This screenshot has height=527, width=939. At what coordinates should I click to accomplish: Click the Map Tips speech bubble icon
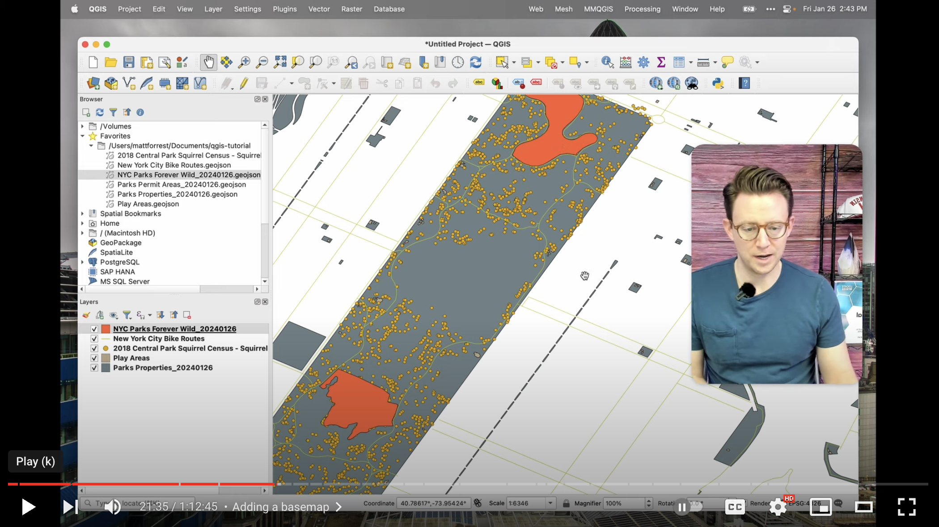[x=728, y=62]
